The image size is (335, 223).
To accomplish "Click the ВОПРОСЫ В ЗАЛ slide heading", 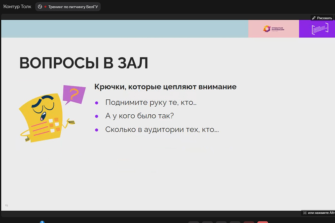I will tap(84, 63).
